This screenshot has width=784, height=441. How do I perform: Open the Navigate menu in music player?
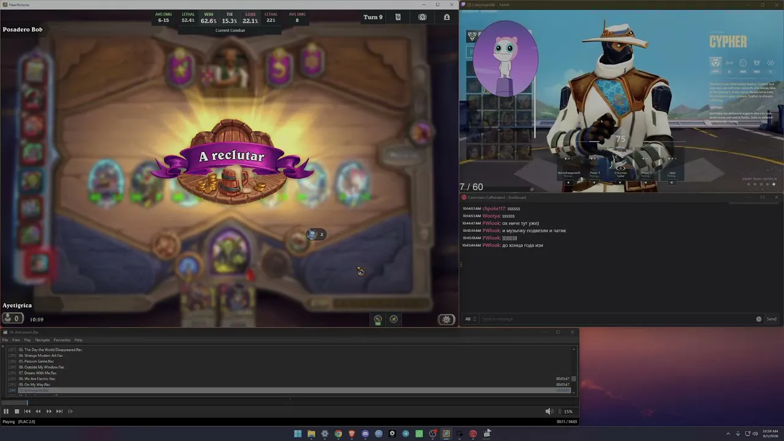pos(42,340)
